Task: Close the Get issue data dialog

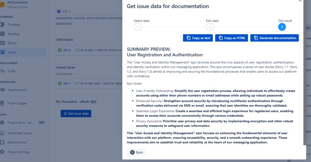Action: (x=300, y=1)
